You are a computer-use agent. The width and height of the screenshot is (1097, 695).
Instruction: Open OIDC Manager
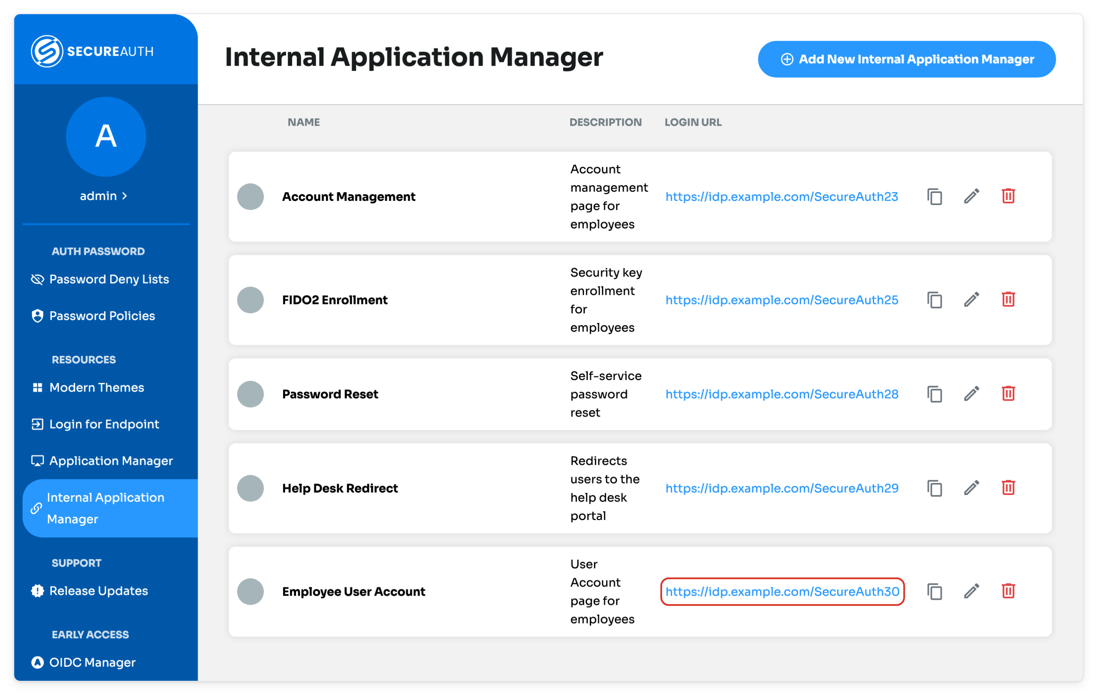[83, 663]
